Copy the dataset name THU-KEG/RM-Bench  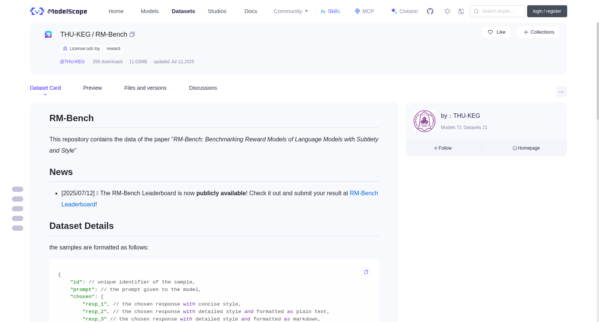pos(132,34)
